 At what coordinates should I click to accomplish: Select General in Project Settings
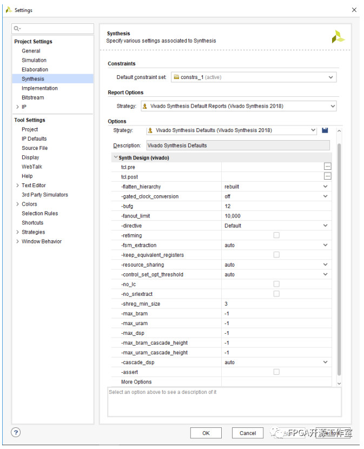click(31, 51)
